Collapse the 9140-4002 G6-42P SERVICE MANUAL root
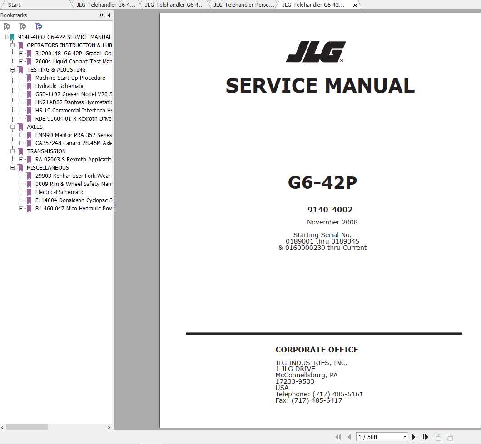Viewport: 481px width, 444px height. [x=4, y=37]
